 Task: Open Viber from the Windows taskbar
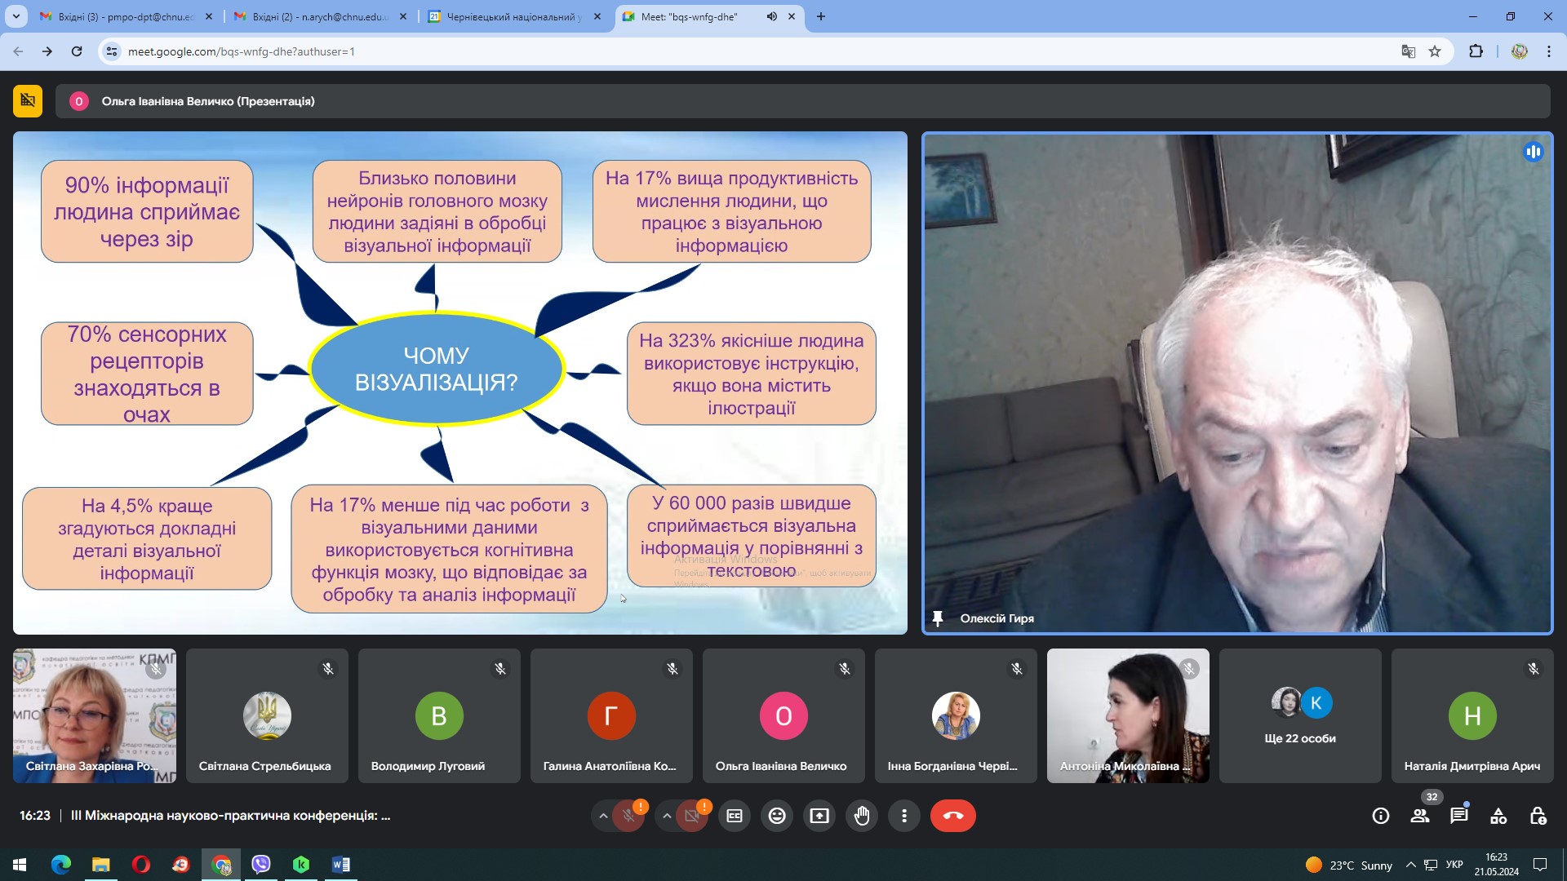pyautogui.click(x=261, y=865)
